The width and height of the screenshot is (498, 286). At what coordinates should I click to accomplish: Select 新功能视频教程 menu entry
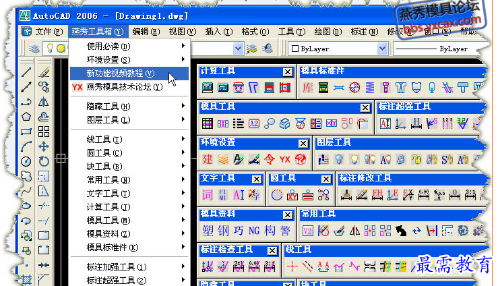129,74
